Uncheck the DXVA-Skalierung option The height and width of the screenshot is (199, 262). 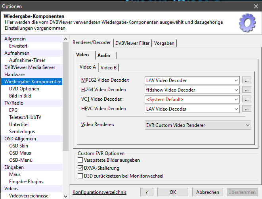81,168
